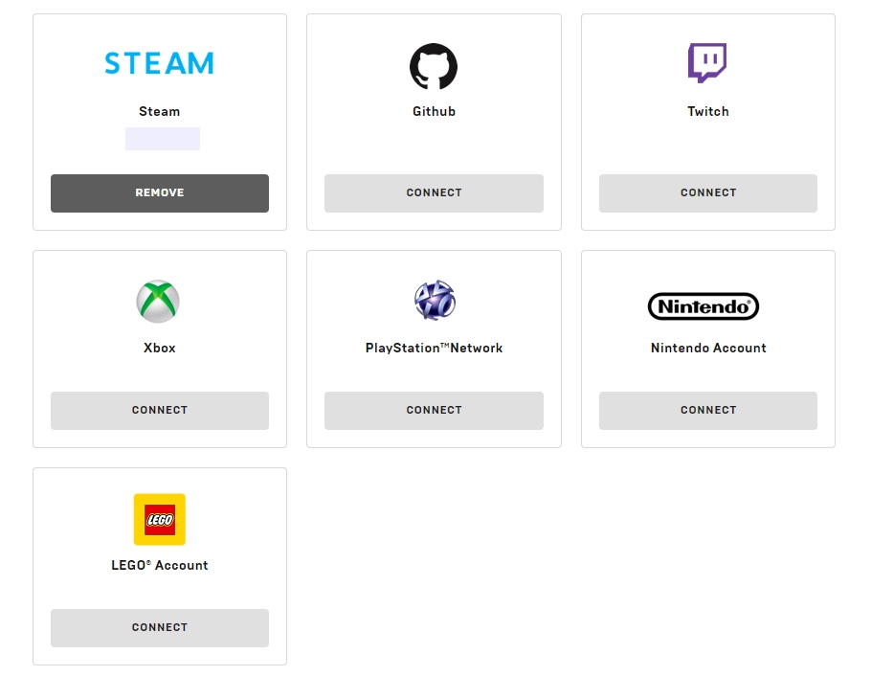Viewport: 871px width, 699px height.
Task: Click the LEGO brand logo
Action: click(x=159, y=518)
